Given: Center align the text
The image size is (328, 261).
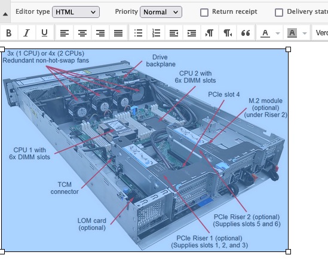Looking at the screenshot, I should [x=82, y=33].
